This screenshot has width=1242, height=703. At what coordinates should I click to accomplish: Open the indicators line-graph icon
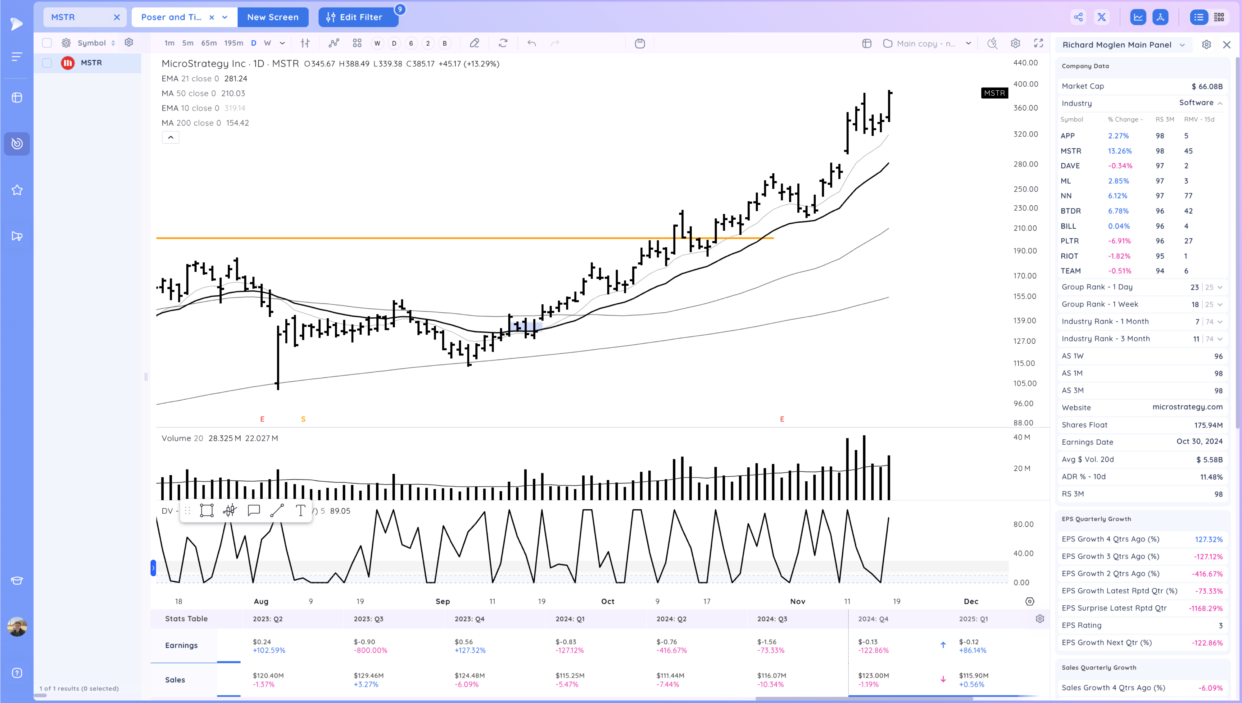point(333,43)
